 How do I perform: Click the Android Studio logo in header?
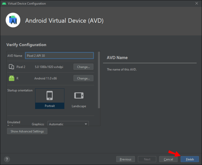coord(13,20)
